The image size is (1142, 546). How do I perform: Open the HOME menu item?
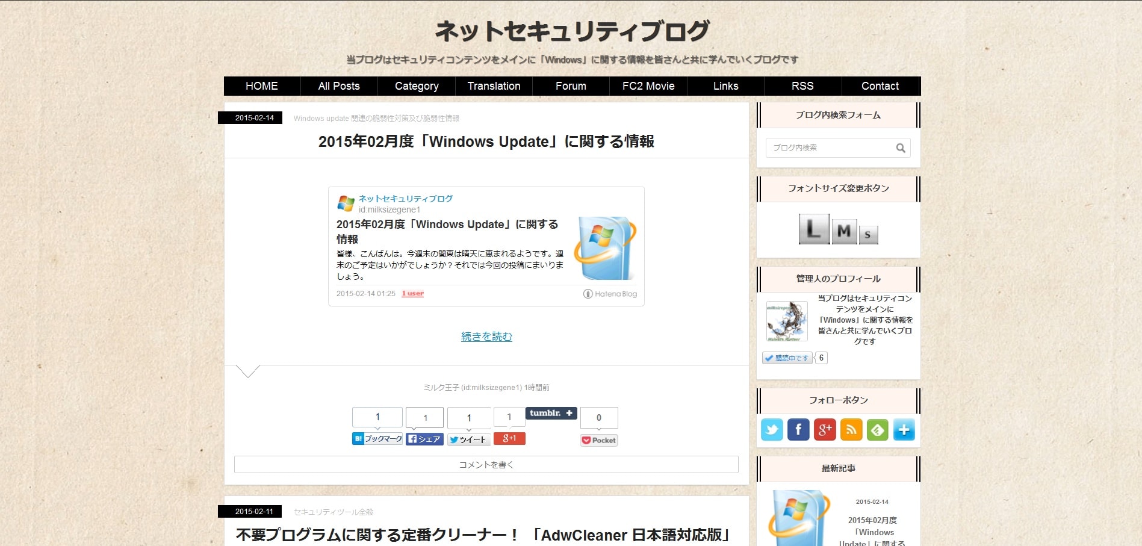tap(262, 86)
